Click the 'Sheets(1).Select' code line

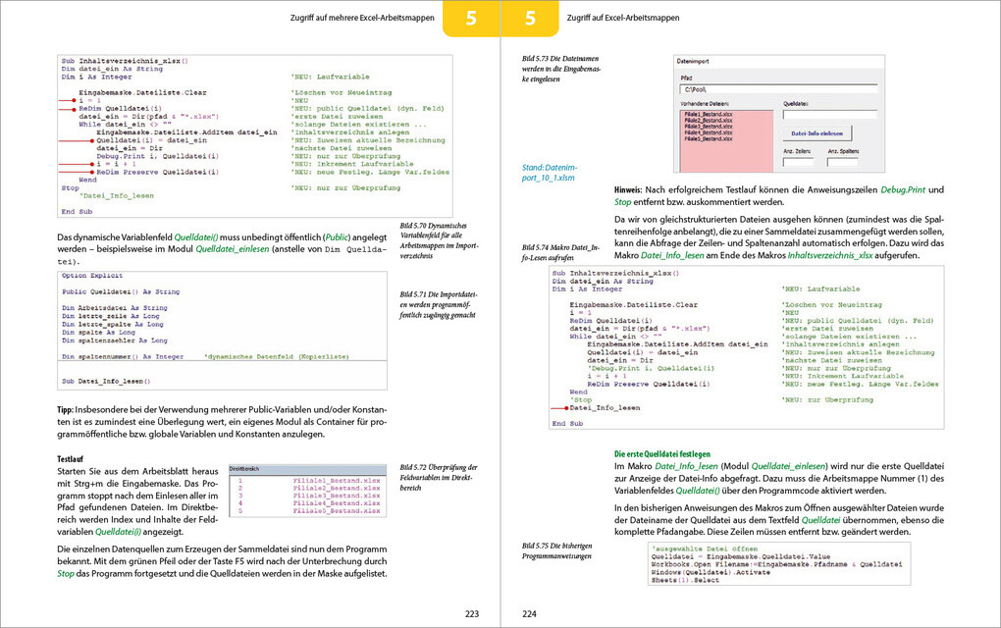[x=684, y=580]
